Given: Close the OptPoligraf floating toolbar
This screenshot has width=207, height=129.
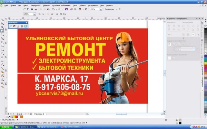Looking at the screenshot, I should pyautogui.click(x=27, y=22).
